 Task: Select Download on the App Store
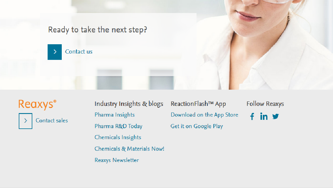pyautogui.click(x=205, y=115)
